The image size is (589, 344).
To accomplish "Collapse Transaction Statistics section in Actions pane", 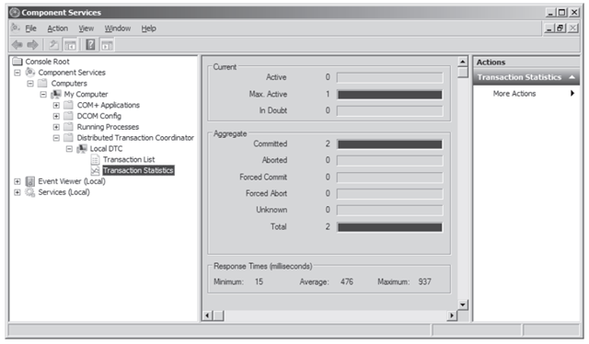I will 572,77.
